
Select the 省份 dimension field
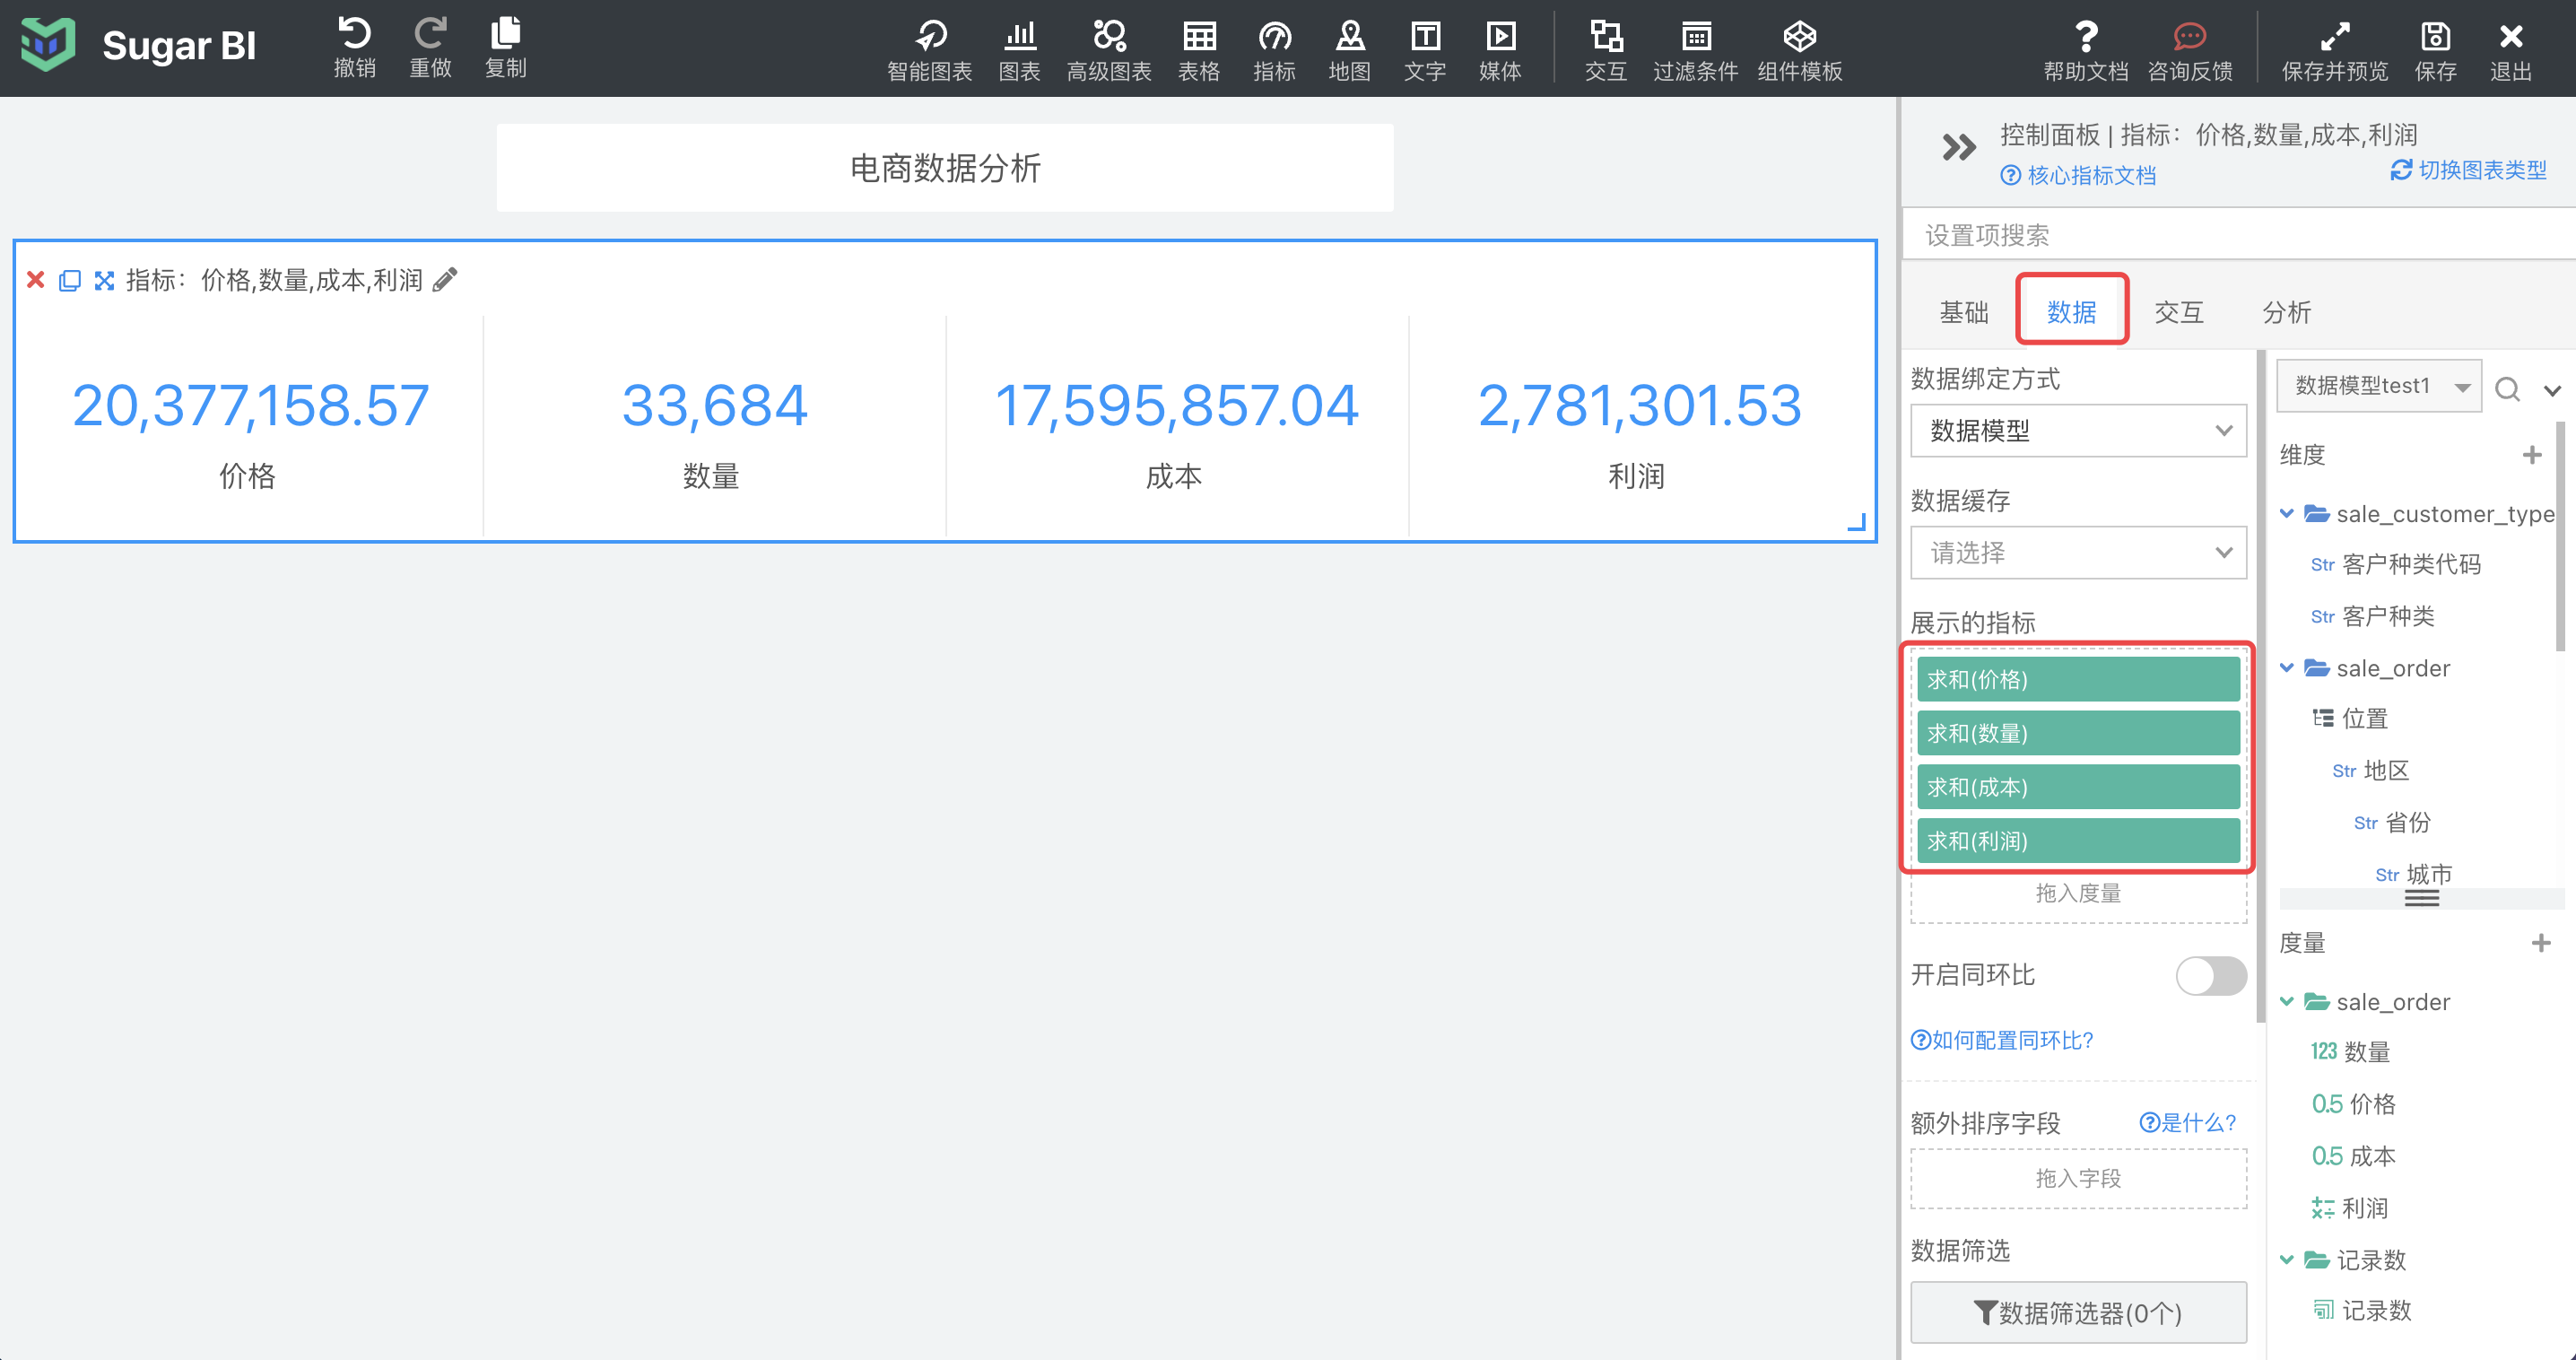click(x=2393, y=822)
